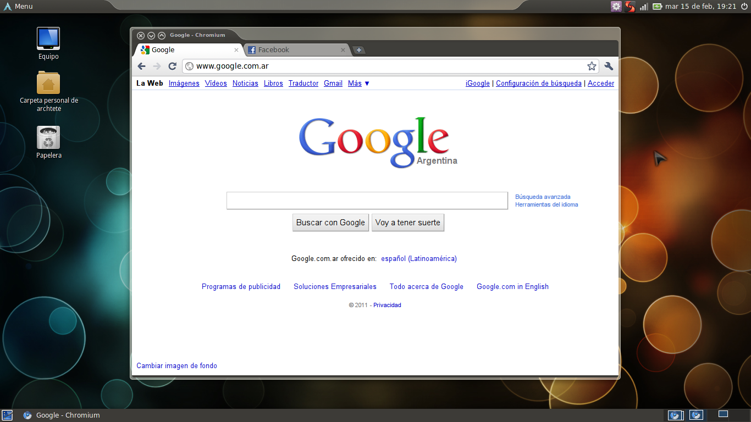Image resolution: width=751 pixels, height=422 pixels.
Task: Click Cambiar imagen de fondo link
Action: [176, 366]
